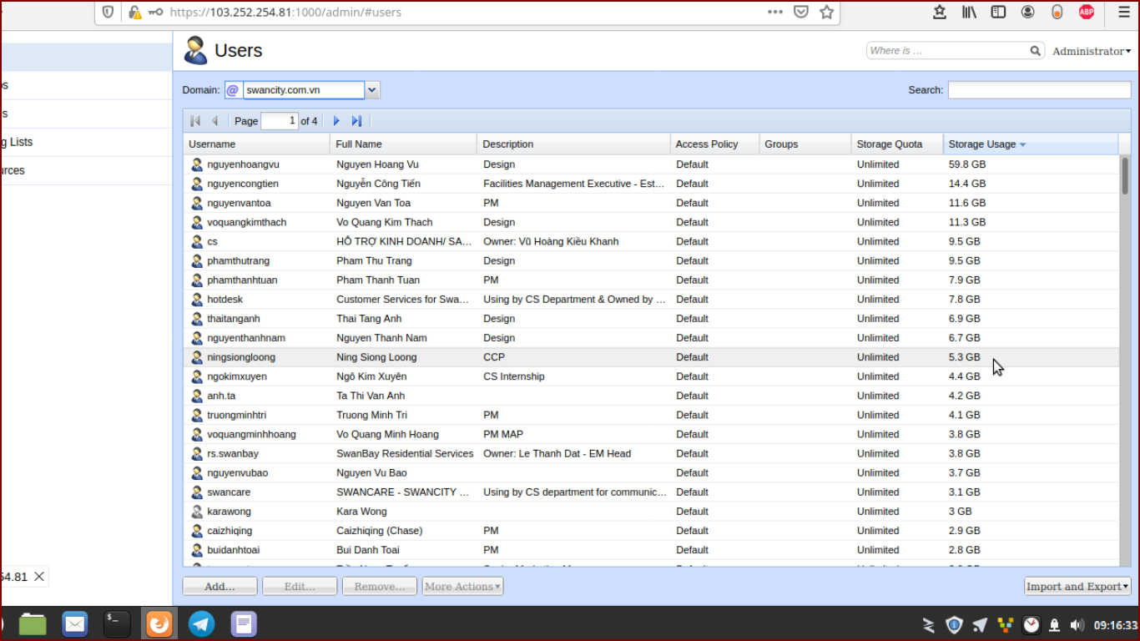Open the mail client taskbar icon
1140x641 pixels.
click(x=75, y=623)
